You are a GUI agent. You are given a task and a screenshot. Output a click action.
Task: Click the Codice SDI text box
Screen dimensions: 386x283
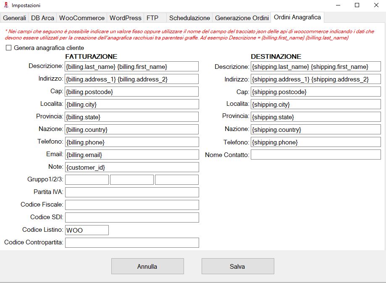tap(132, 217)
